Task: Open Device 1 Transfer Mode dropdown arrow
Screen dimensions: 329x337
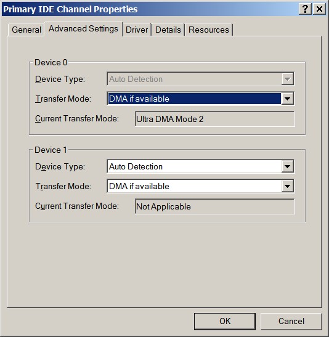Action: point(287,186)
